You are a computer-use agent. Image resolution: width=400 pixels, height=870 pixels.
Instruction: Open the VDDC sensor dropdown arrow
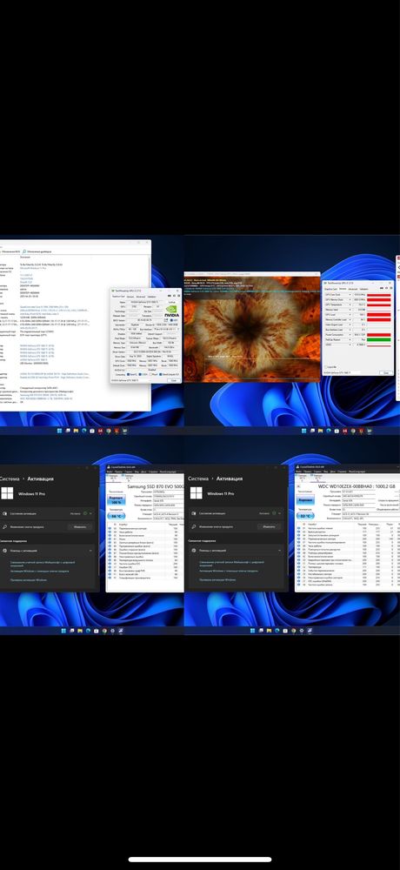point(350,345)
